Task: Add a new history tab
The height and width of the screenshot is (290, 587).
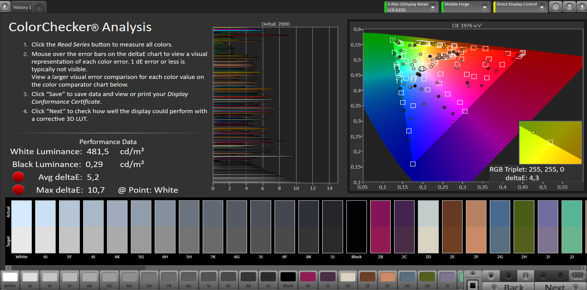Action: (39, 8)
